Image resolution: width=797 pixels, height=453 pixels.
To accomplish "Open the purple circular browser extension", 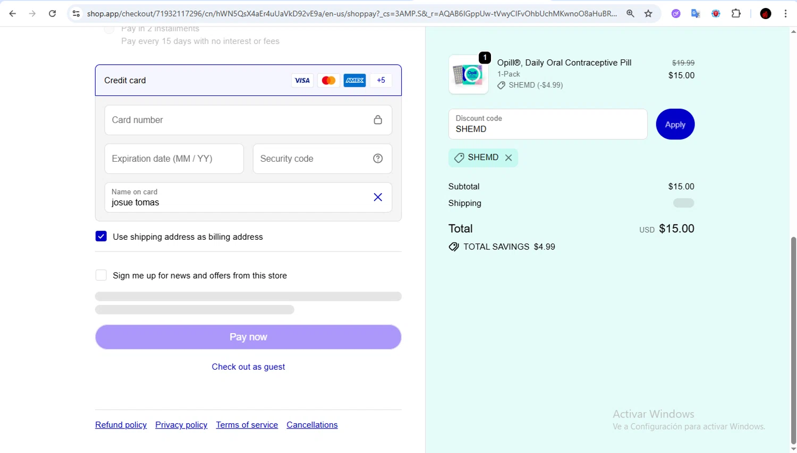I will pyautogui.click(x=676, y=14).
